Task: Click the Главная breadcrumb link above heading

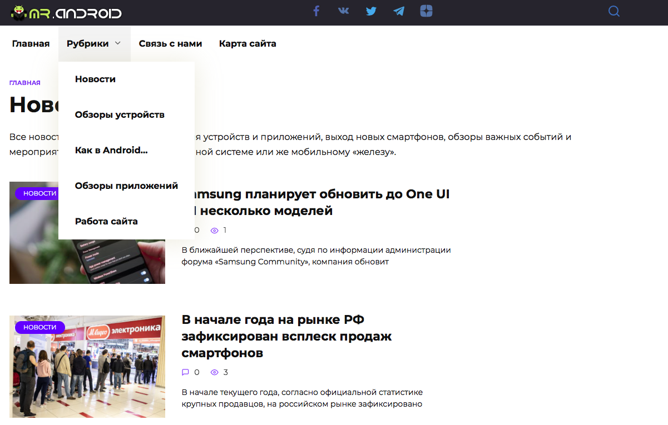Action: coord(24,83)
